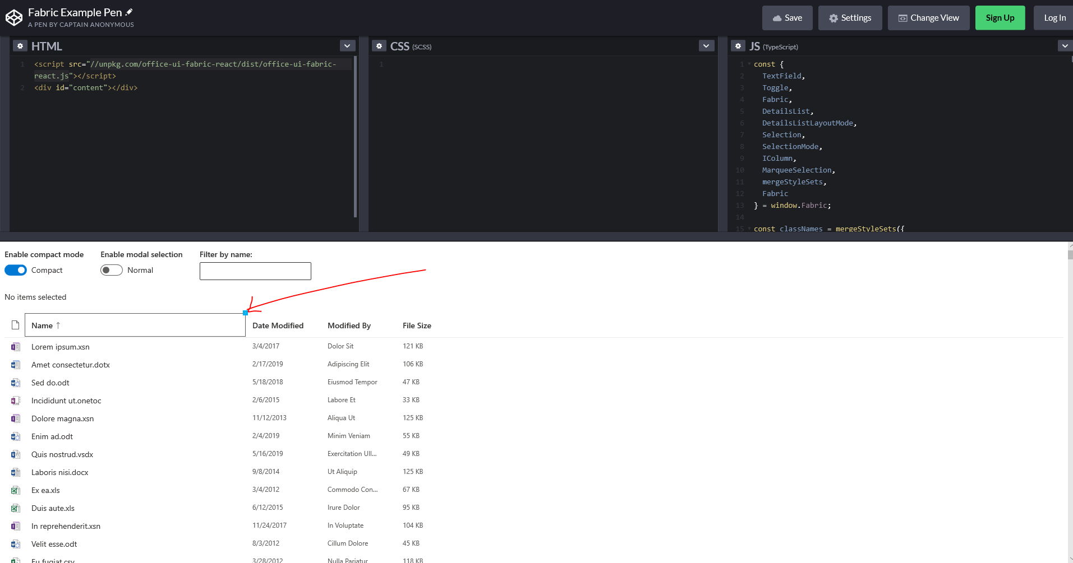
Task: Select the Sed do.odt file name
Action: tap(50, 383)
